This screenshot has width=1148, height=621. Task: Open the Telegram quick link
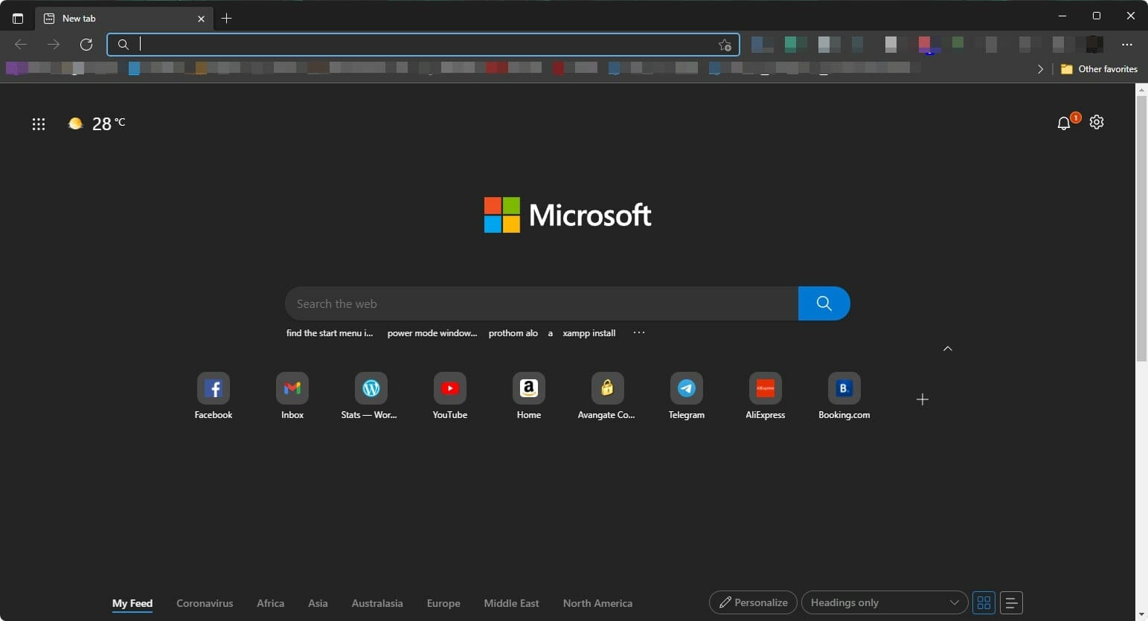(x=687, y=396)
